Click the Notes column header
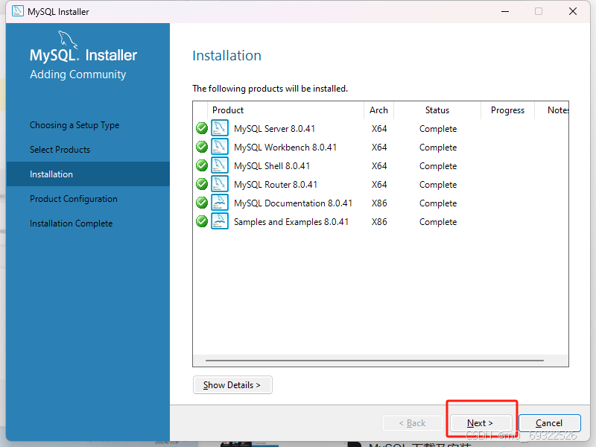 552,110
